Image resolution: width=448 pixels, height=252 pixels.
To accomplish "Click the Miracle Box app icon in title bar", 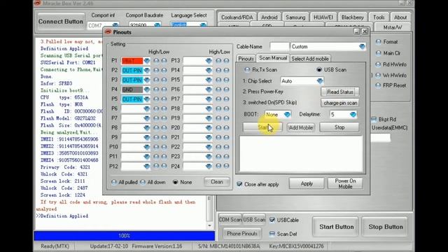I will [37, 3].
